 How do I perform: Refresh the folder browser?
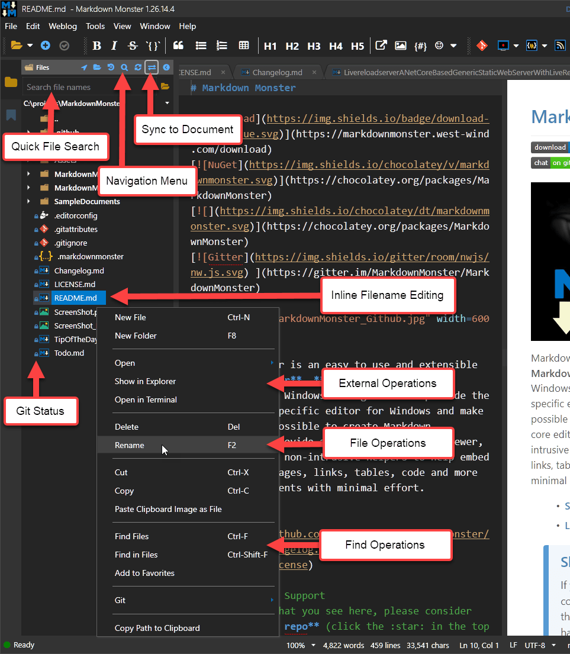138,67
